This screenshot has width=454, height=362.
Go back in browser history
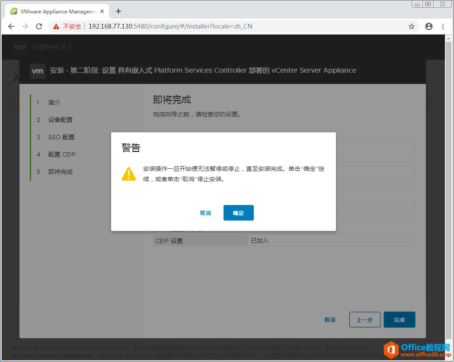pos(11,26)
